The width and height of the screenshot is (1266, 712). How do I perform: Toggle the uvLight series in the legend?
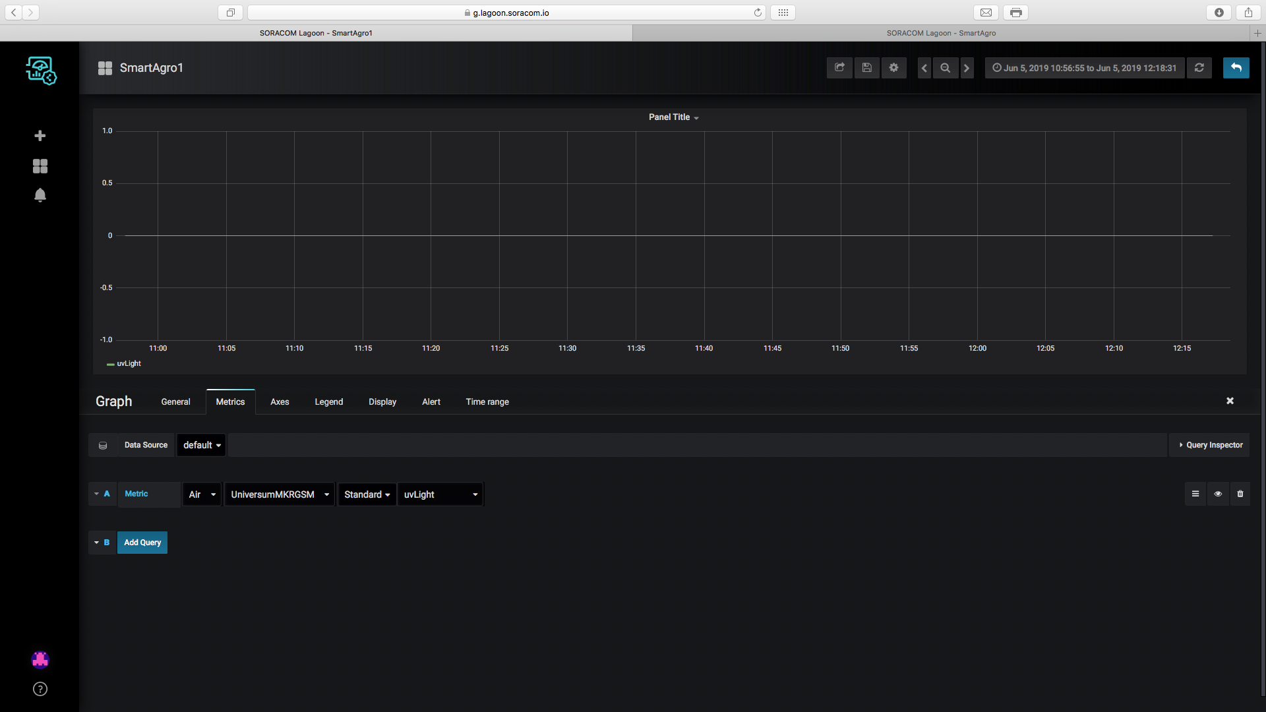[129, 364]
